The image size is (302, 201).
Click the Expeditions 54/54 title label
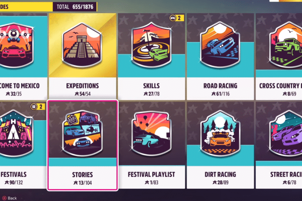(x=83, y=86)
